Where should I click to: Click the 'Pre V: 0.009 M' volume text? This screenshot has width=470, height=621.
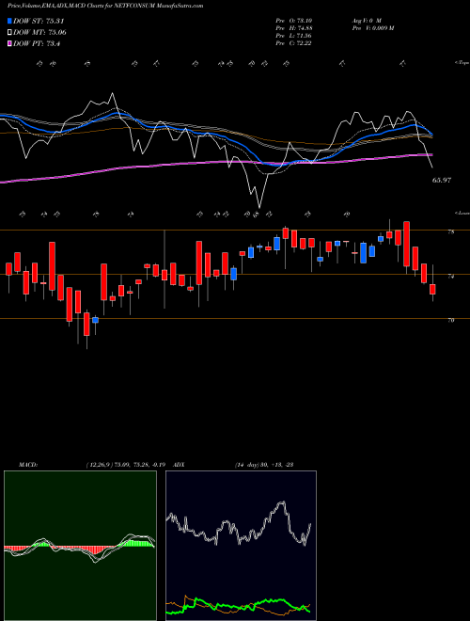tap(372, 27)
